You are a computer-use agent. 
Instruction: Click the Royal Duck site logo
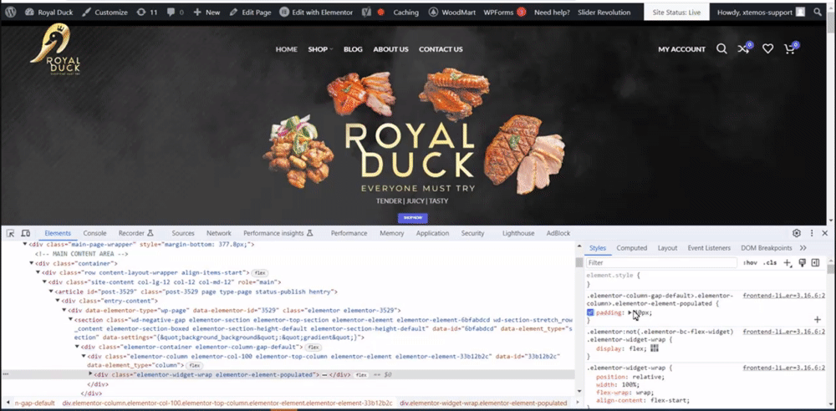[x=55, y=51]
